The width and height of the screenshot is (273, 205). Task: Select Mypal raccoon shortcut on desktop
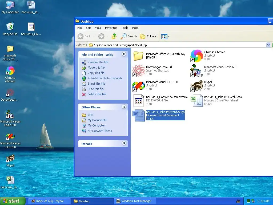pos(10,160)
